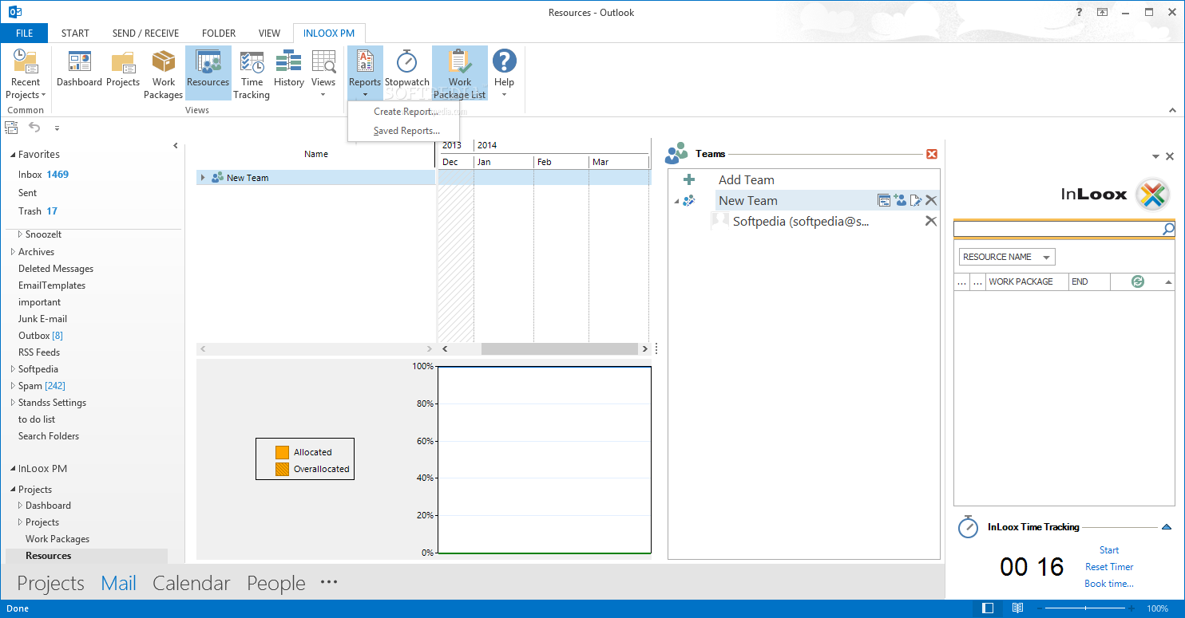Open the Book time... link
The width and height of the screenshot is (1185, 618).
[x=1109, y=584]
